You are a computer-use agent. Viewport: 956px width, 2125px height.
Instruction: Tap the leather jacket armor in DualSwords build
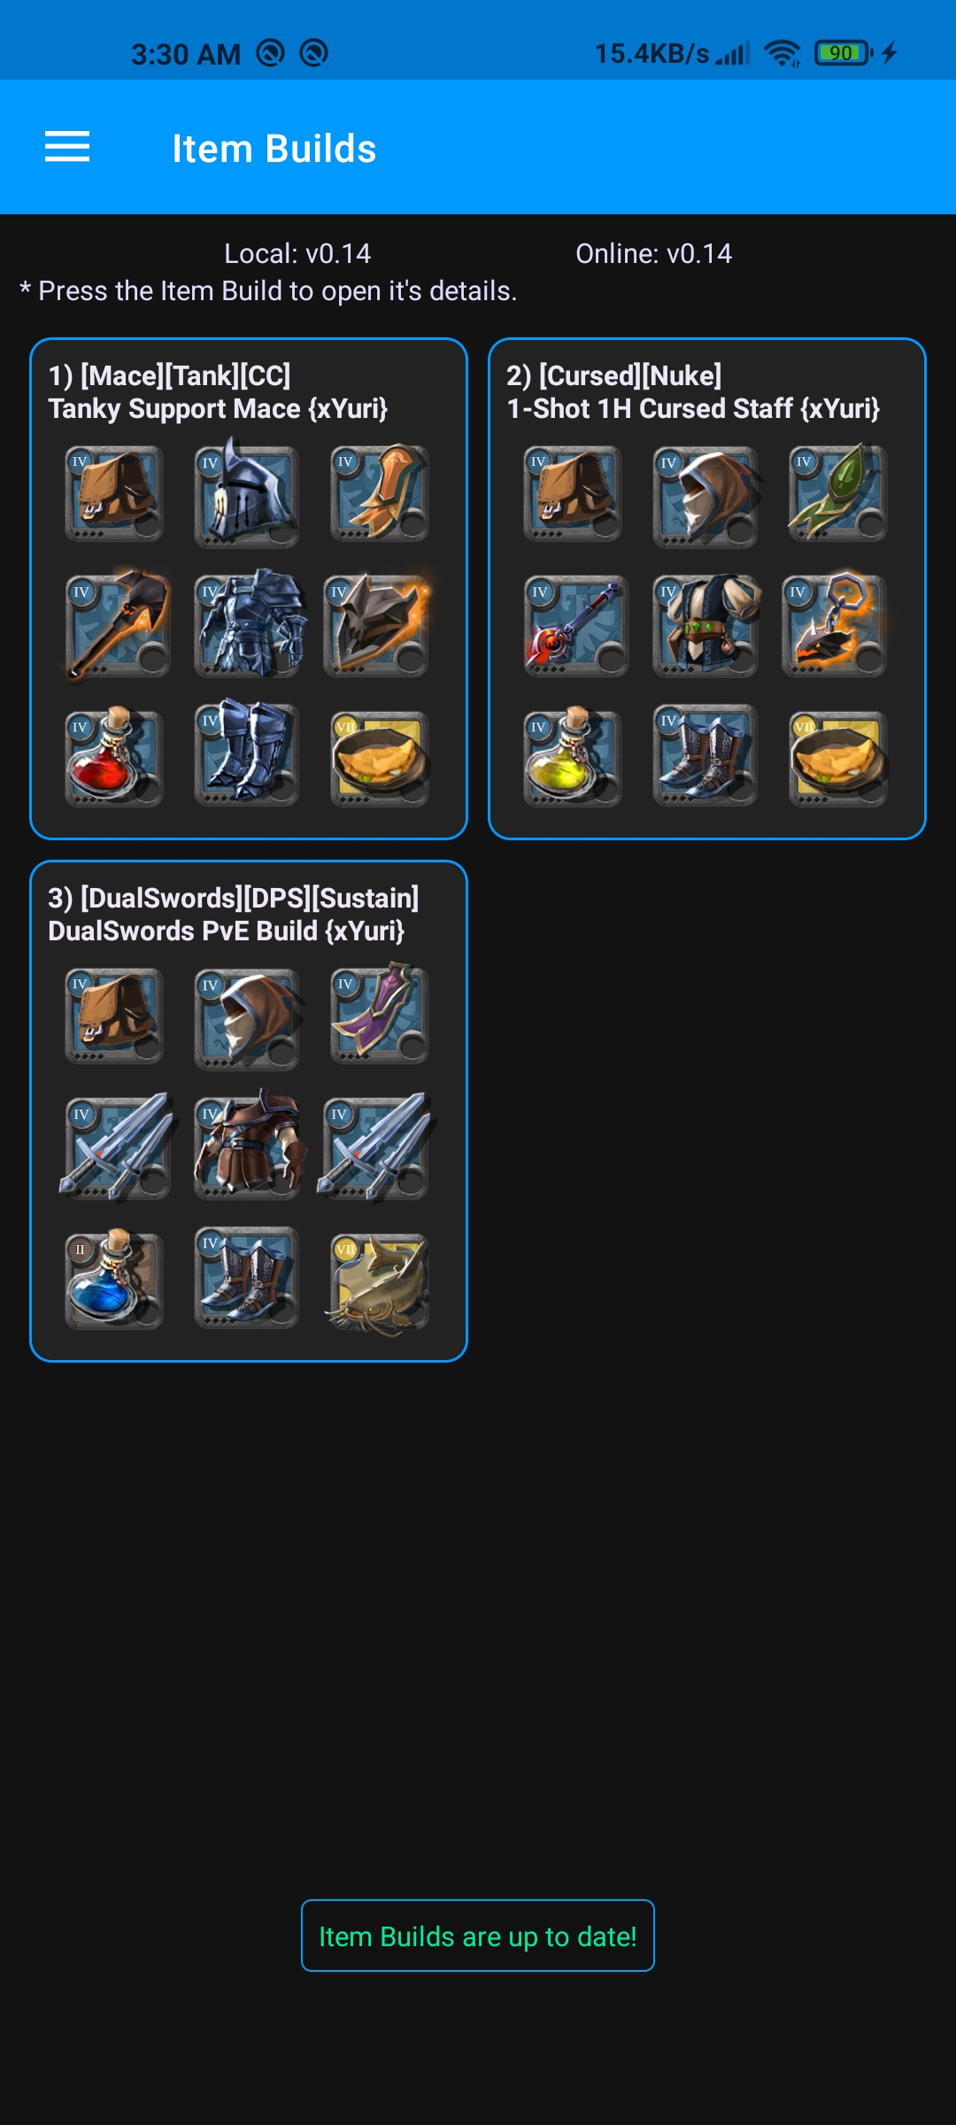(x=250, y=1145)
